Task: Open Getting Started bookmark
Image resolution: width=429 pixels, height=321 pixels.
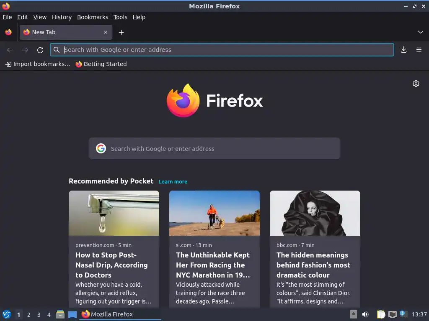Action: pyautogui.click(x=101, y=64)
